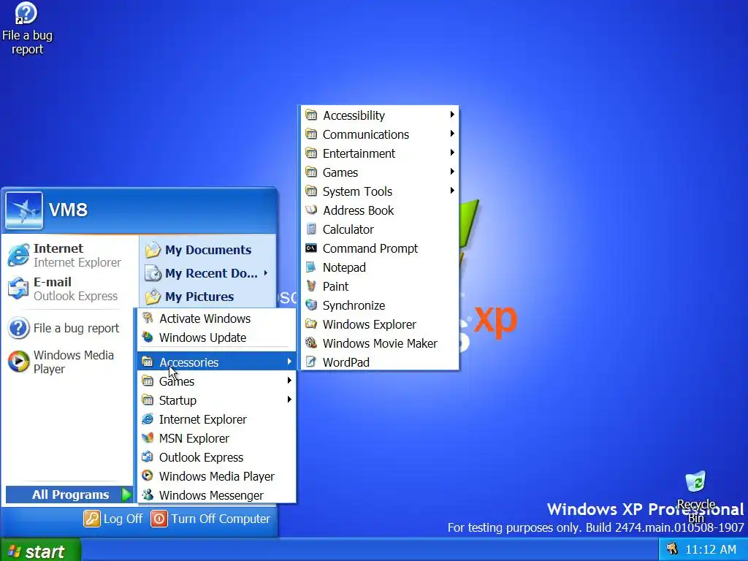Click the Log Off button
Viewport: 748px width, 561px height.
pos(113,519)
